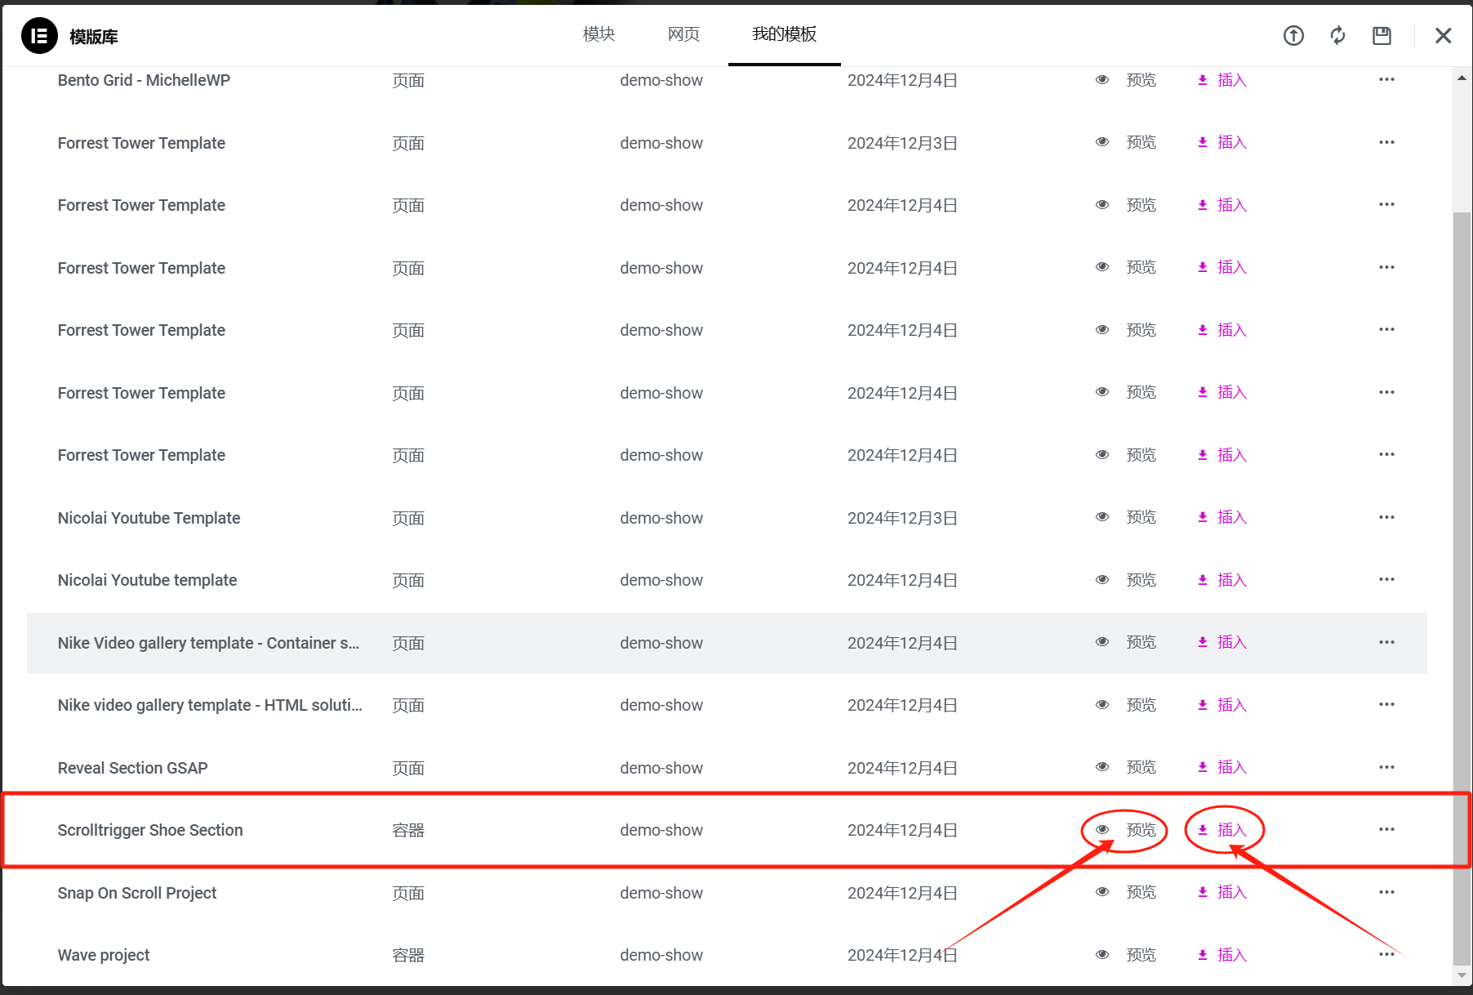Expand more options for Nike Video gallery Container row

pyautogui.click(x=1386, y=642)
